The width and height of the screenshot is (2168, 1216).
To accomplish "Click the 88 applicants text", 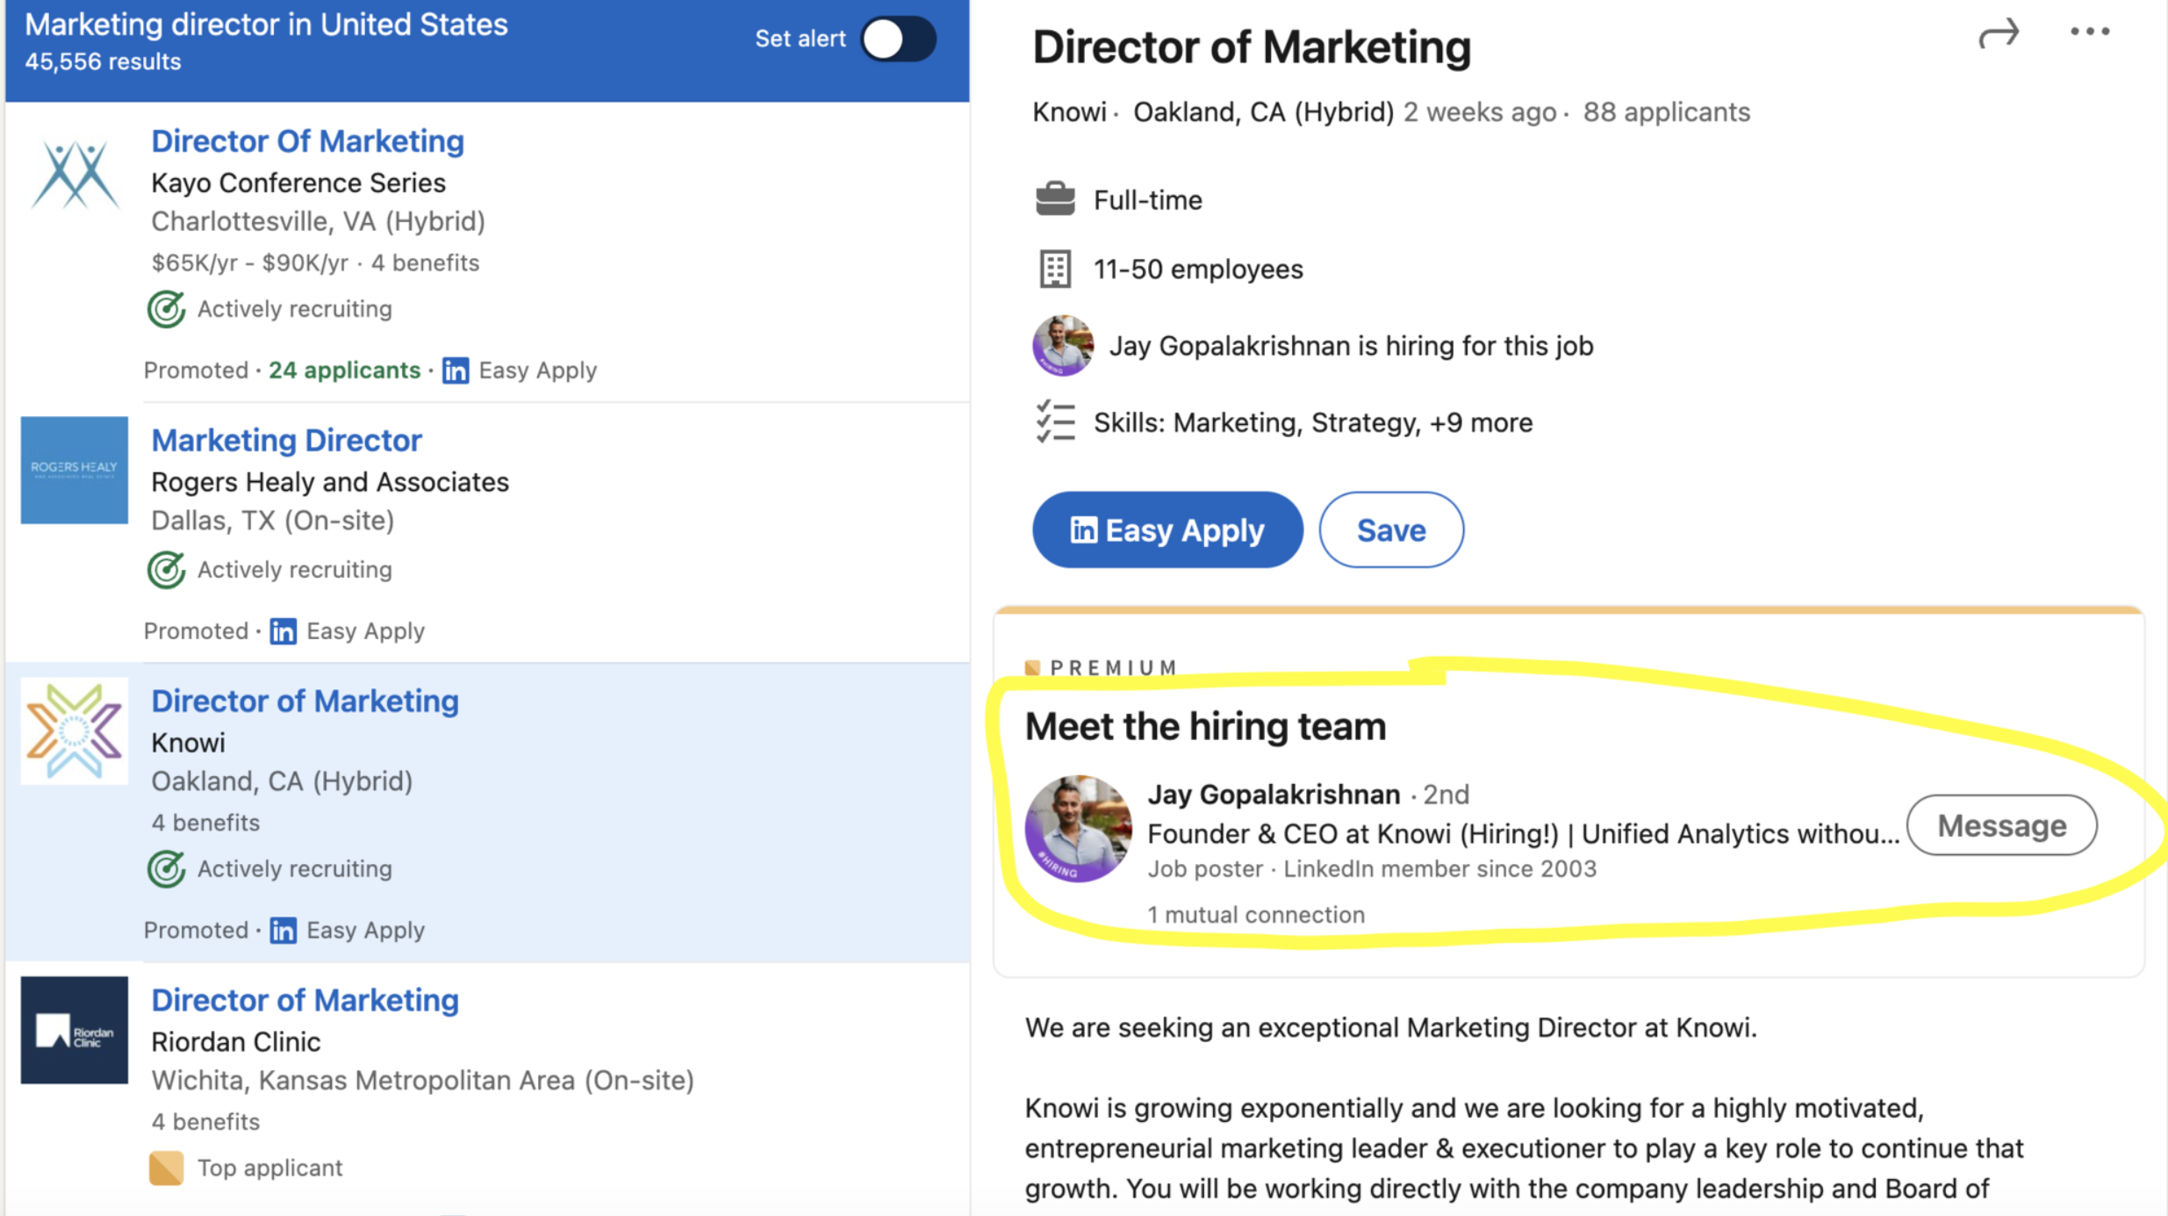I will click(x=1666, y=112).
